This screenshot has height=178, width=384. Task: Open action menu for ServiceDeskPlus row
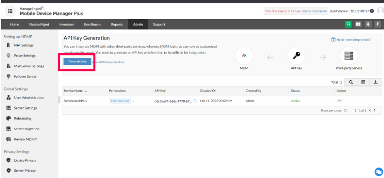339,101
